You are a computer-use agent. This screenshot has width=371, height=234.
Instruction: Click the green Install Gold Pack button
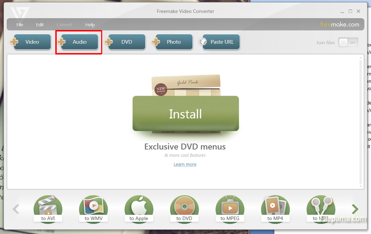click(x=185, y=114)
